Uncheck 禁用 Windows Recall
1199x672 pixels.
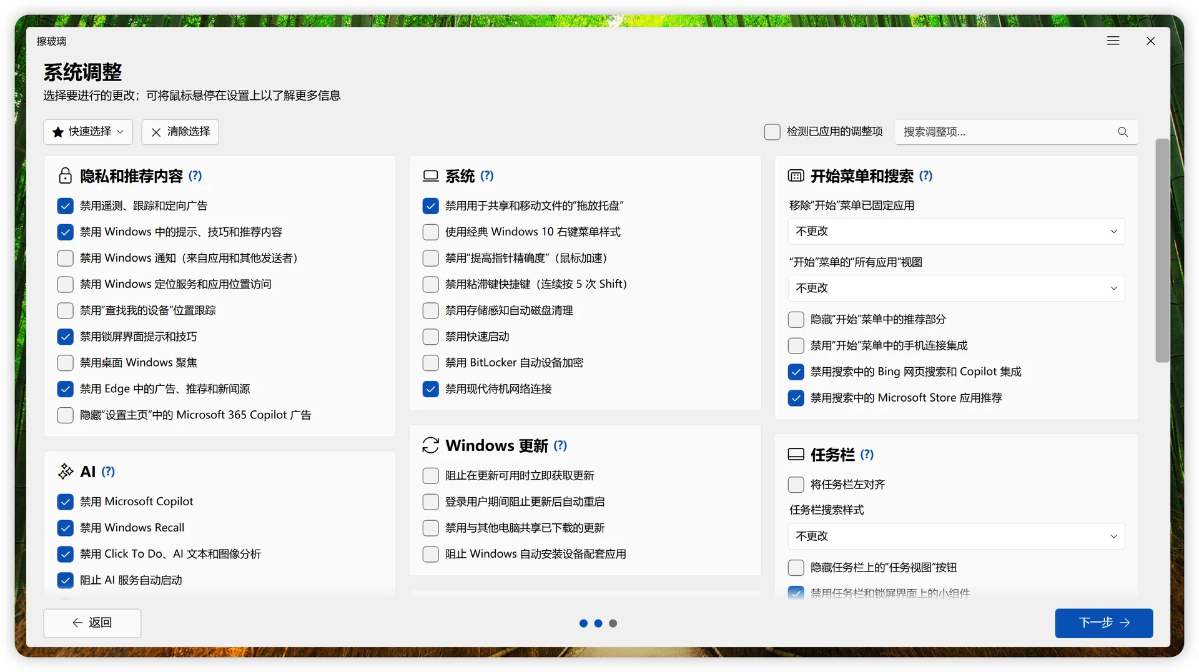point(65,528)
